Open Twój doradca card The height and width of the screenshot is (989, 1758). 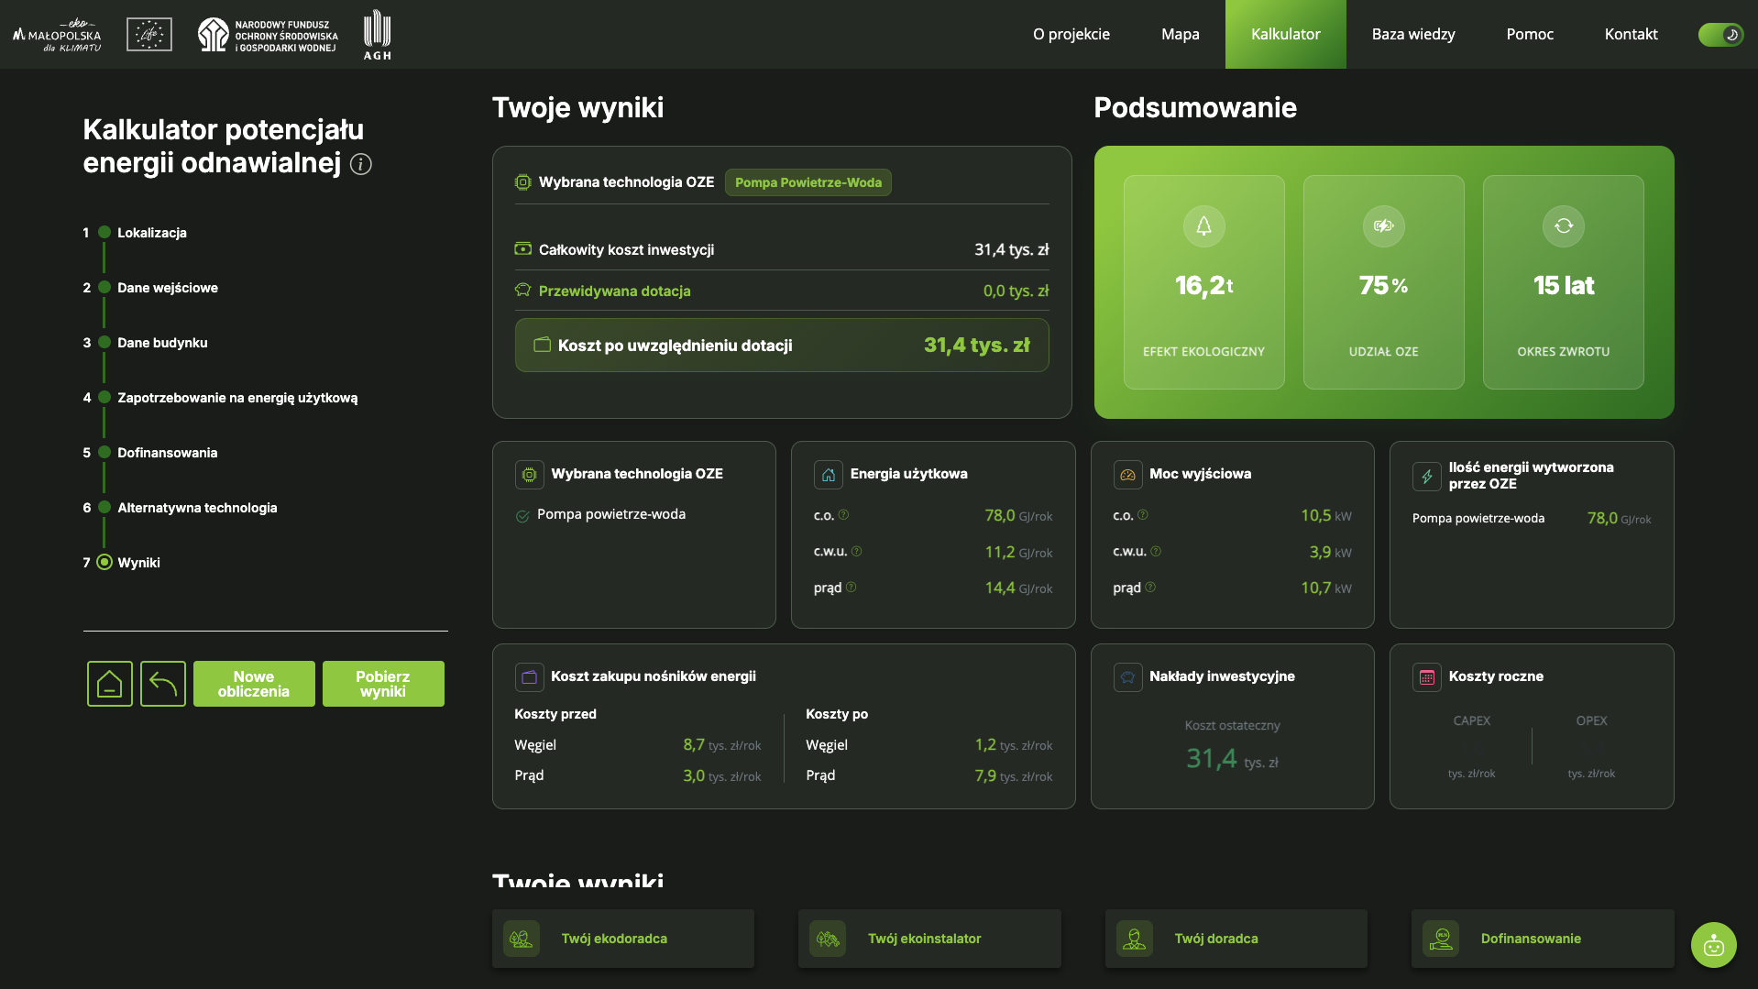click(1236, 939)
